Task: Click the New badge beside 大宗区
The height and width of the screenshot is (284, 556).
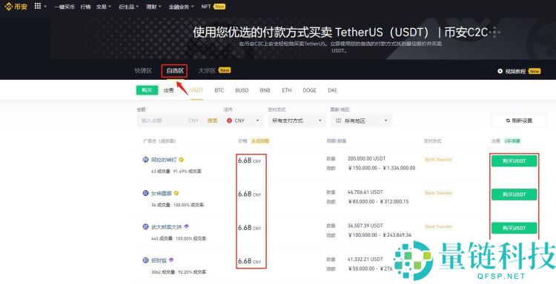Action: [x=225, y=70]
